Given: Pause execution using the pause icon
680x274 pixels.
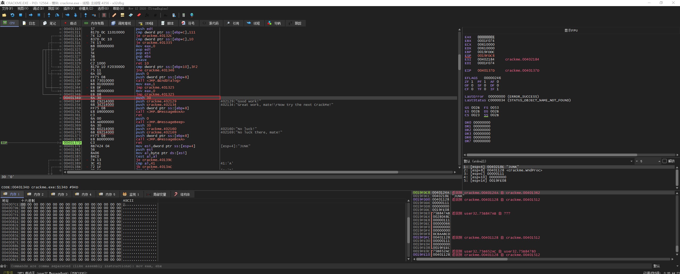Looking at the screenshot, I should tap(39, 15).
